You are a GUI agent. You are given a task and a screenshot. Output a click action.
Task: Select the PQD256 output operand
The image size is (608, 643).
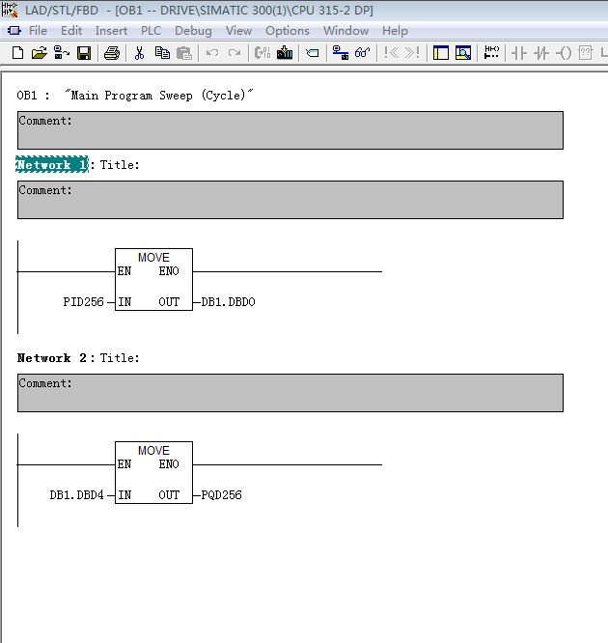(221, 495)
